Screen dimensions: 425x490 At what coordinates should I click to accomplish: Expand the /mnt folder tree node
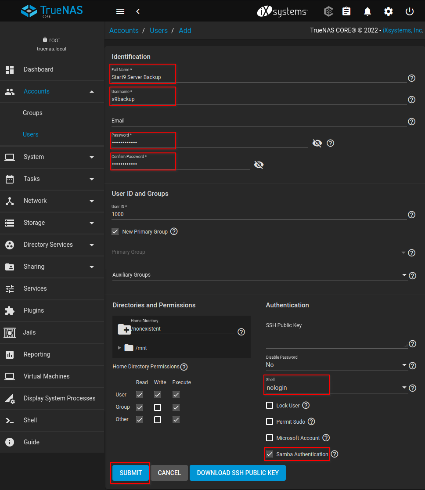pos(120,348)
